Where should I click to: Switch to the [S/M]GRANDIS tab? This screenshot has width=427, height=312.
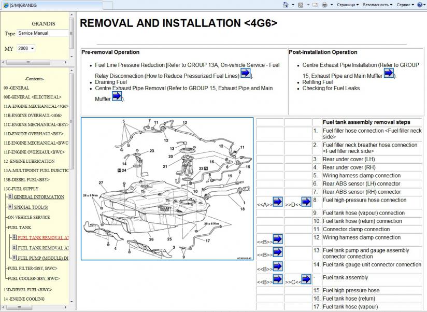[52, 5]
